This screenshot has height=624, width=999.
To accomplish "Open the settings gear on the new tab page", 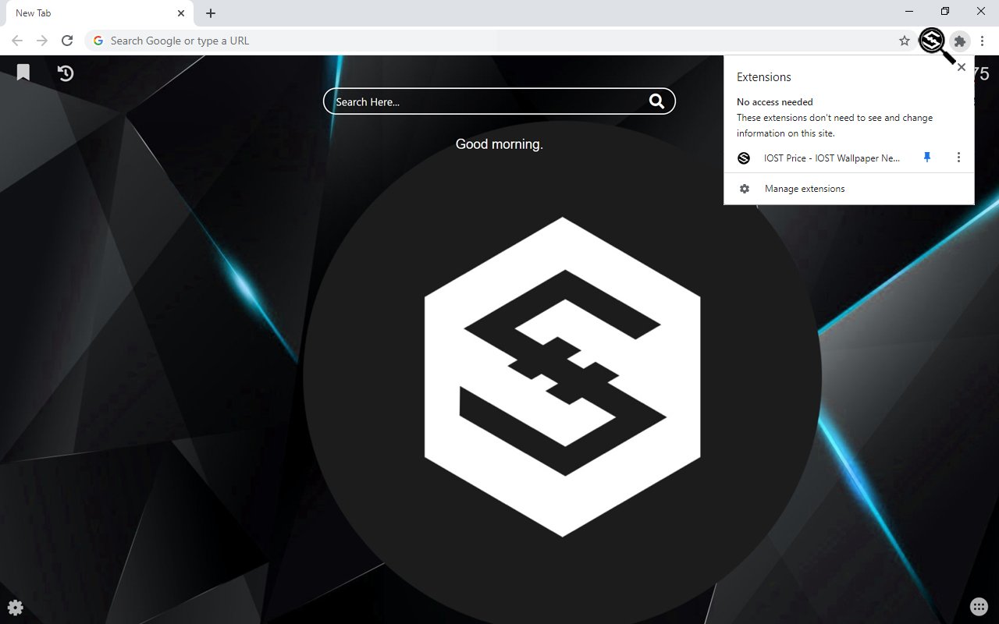I will coord(15,608).
